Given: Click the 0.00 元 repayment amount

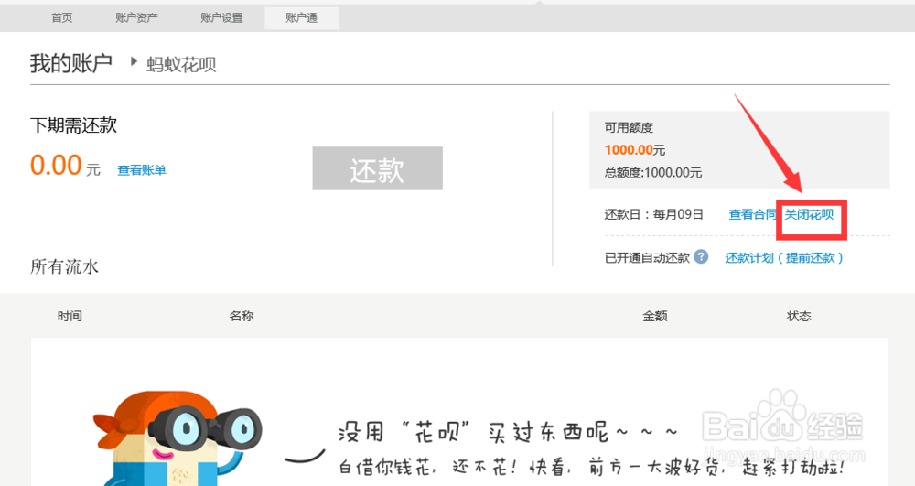Looking at the screenshot, I should coord(65,166).
